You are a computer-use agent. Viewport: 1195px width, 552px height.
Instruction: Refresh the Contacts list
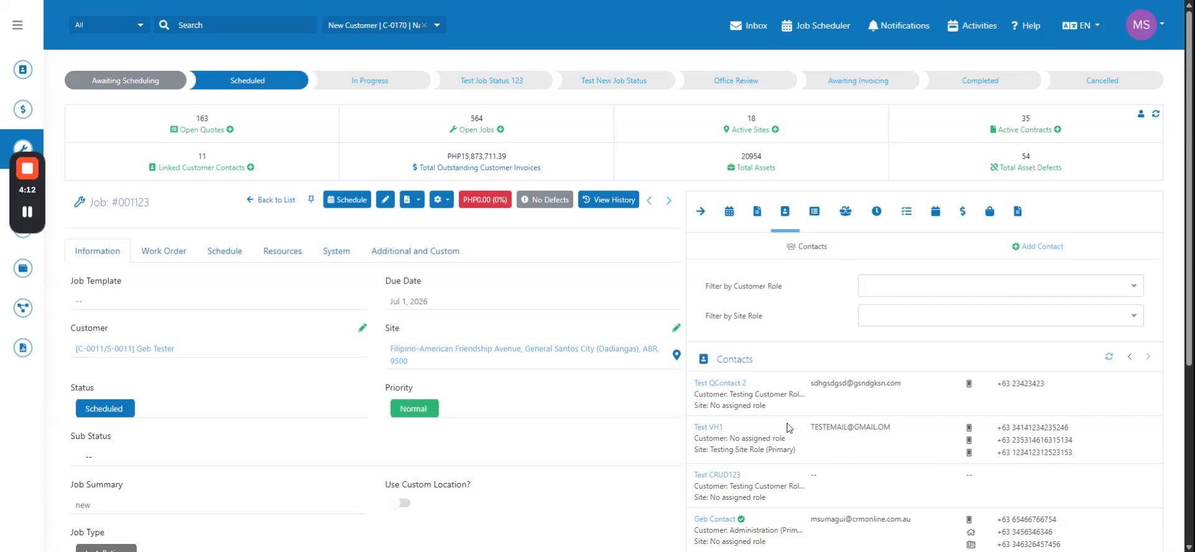(1109, 357)
